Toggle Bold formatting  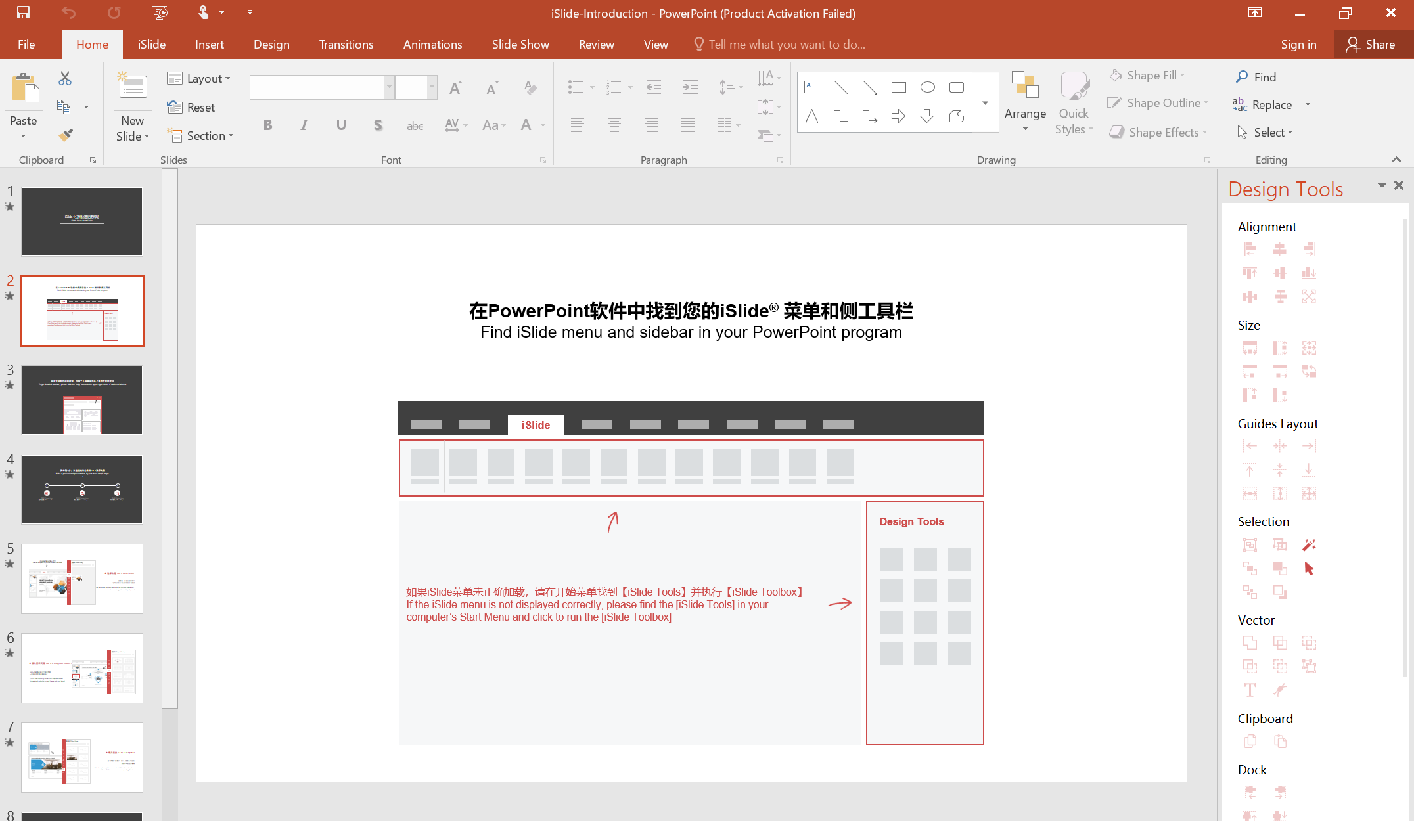tap(267, 125)
